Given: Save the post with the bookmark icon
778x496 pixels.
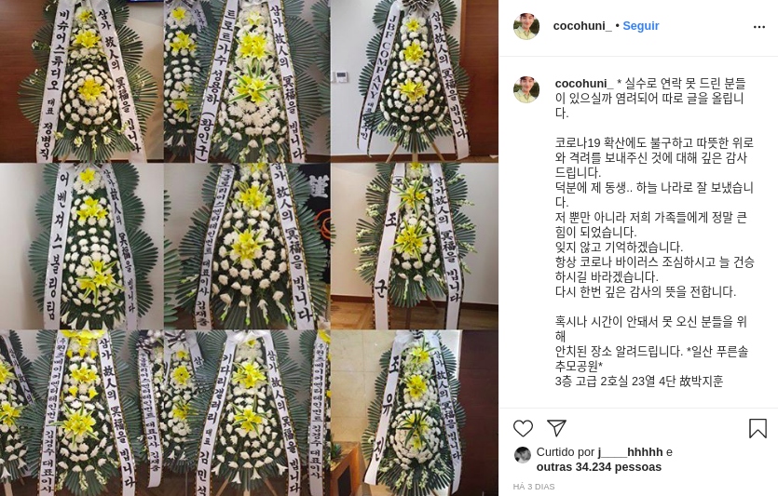Looking at the screenshot, I should click(x=758, y=429).
